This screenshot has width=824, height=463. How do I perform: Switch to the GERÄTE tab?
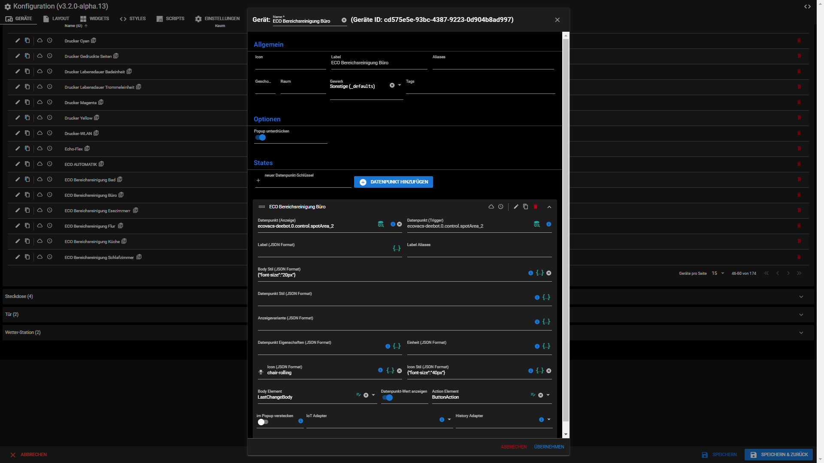pos(19,19)
